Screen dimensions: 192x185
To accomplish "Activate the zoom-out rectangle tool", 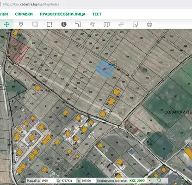I will 50,24.
